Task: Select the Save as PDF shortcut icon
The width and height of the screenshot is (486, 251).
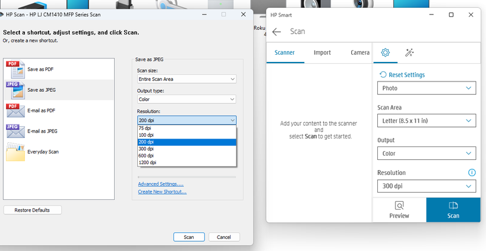Action: [15, 69]
